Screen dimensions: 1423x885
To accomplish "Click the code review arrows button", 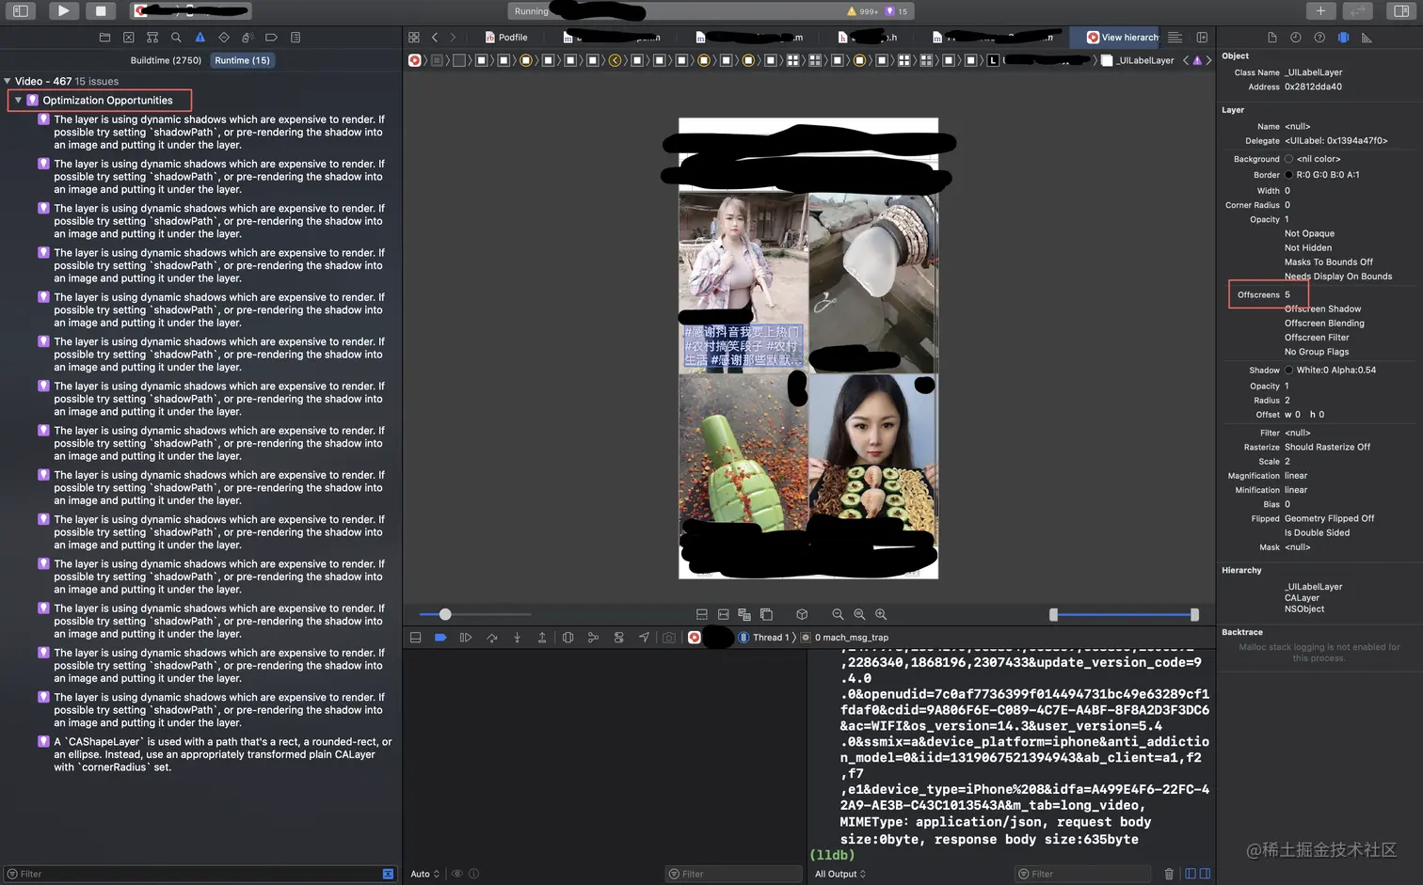I will tap(1358, 11).
